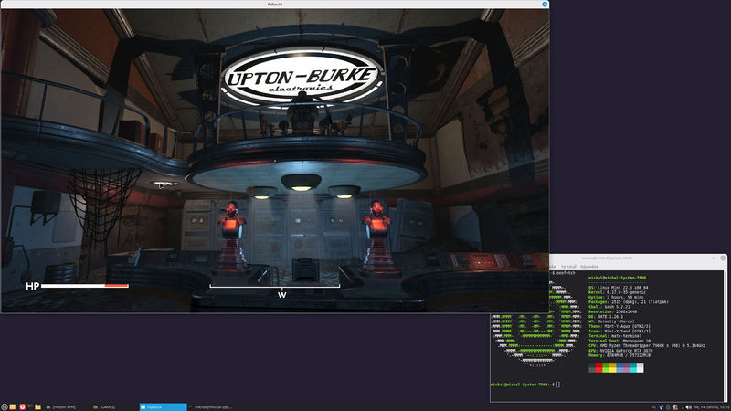Click the shield tray icon

pos(675,407)
